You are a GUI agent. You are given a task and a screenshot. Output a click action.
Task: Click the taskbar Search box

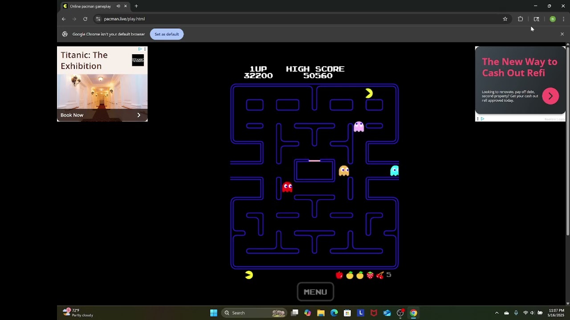(x=254, y=313)
